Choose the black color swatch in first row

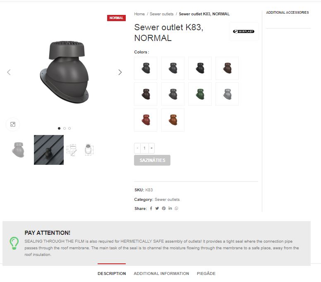200,68
